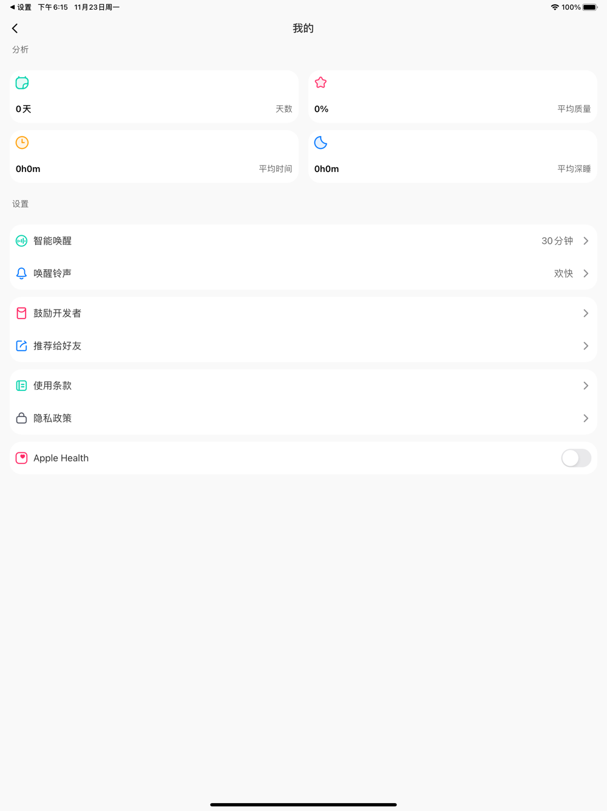Tap the privacy policy lock icon
607x811 pixels.
pyautogui.click(x=21, y=418)
